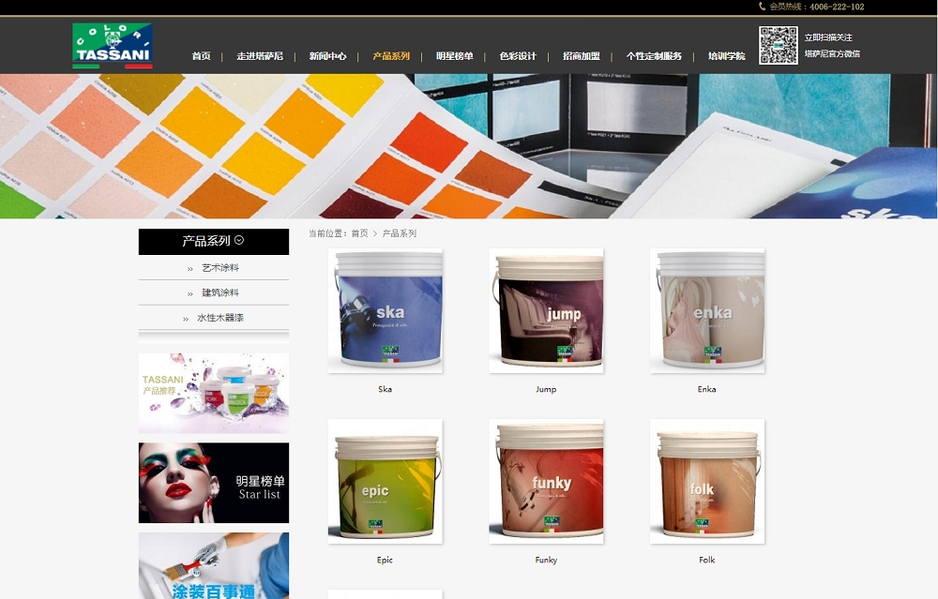Open the Tassani 产品推荐 banner
This screenshot has height=599, width=938.
pos(214,393)
